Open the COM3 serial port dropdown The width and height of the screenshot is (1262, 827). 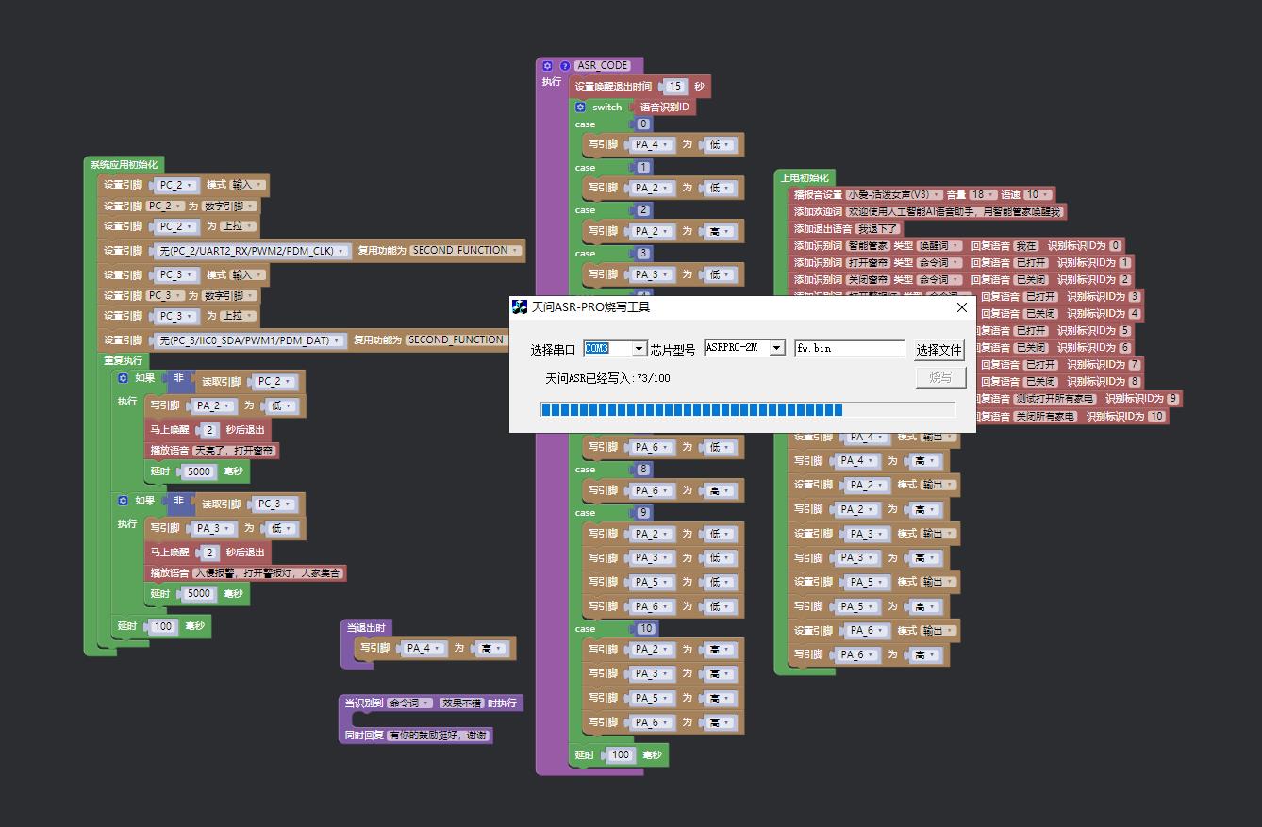point(639,349)
